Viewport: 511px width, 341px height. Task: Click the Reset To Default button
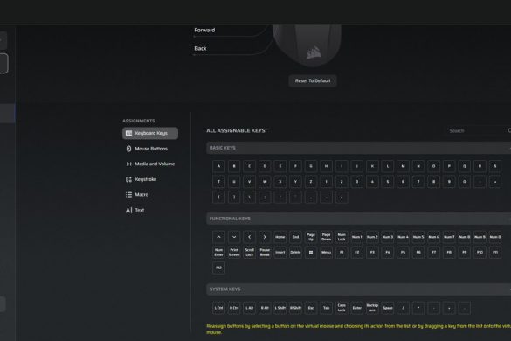point(313,80)
